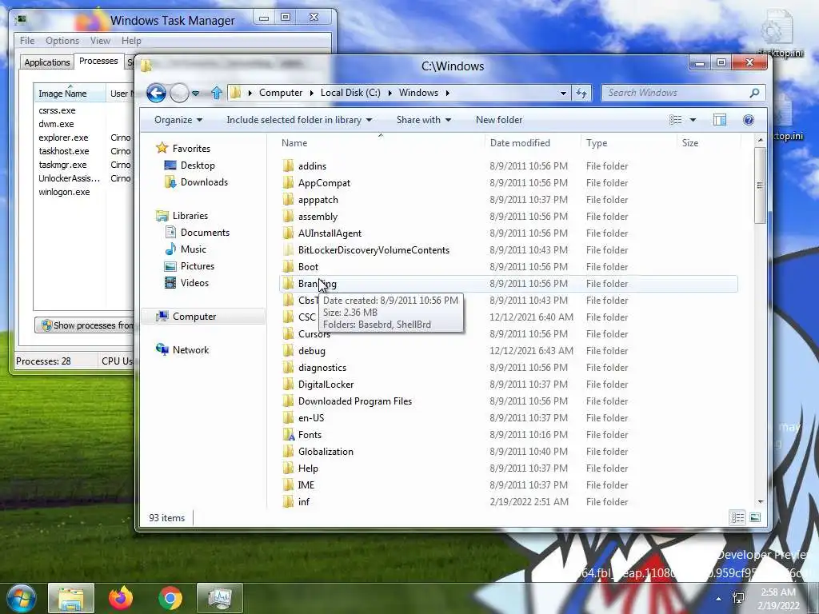Select the en-US folder icon
The image size is (819, 614).
[x=288, y=417]
